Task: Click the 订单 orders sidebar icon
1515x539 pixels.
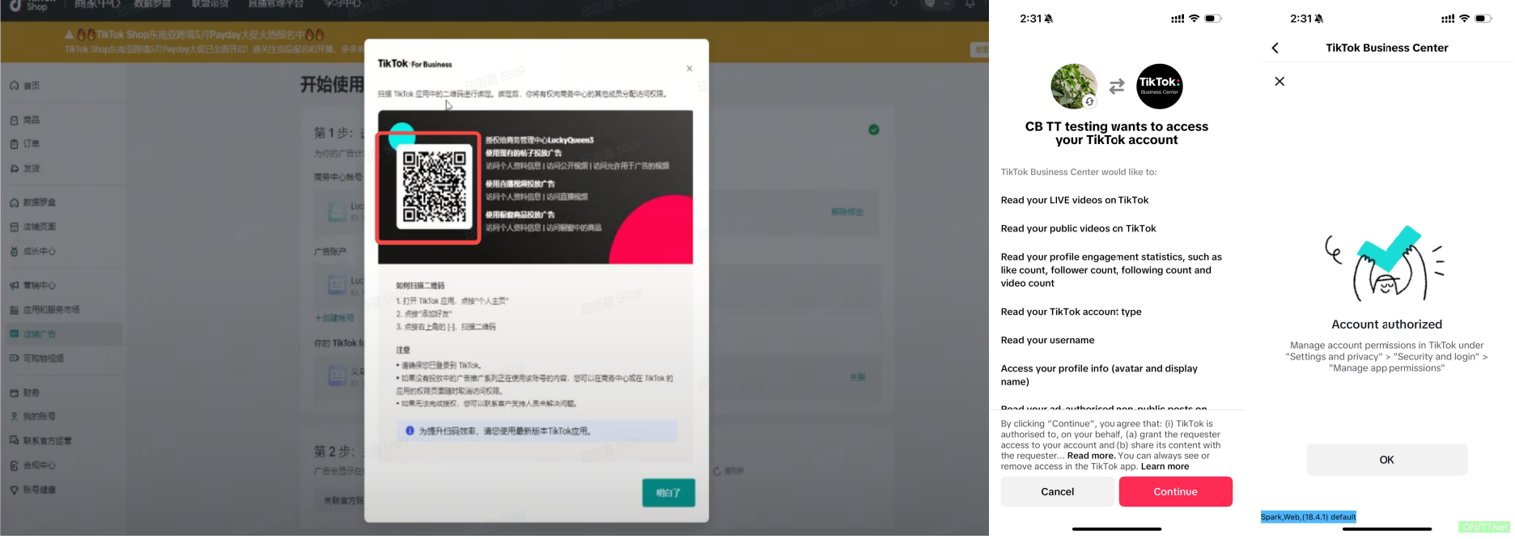Action: [15, 144]
